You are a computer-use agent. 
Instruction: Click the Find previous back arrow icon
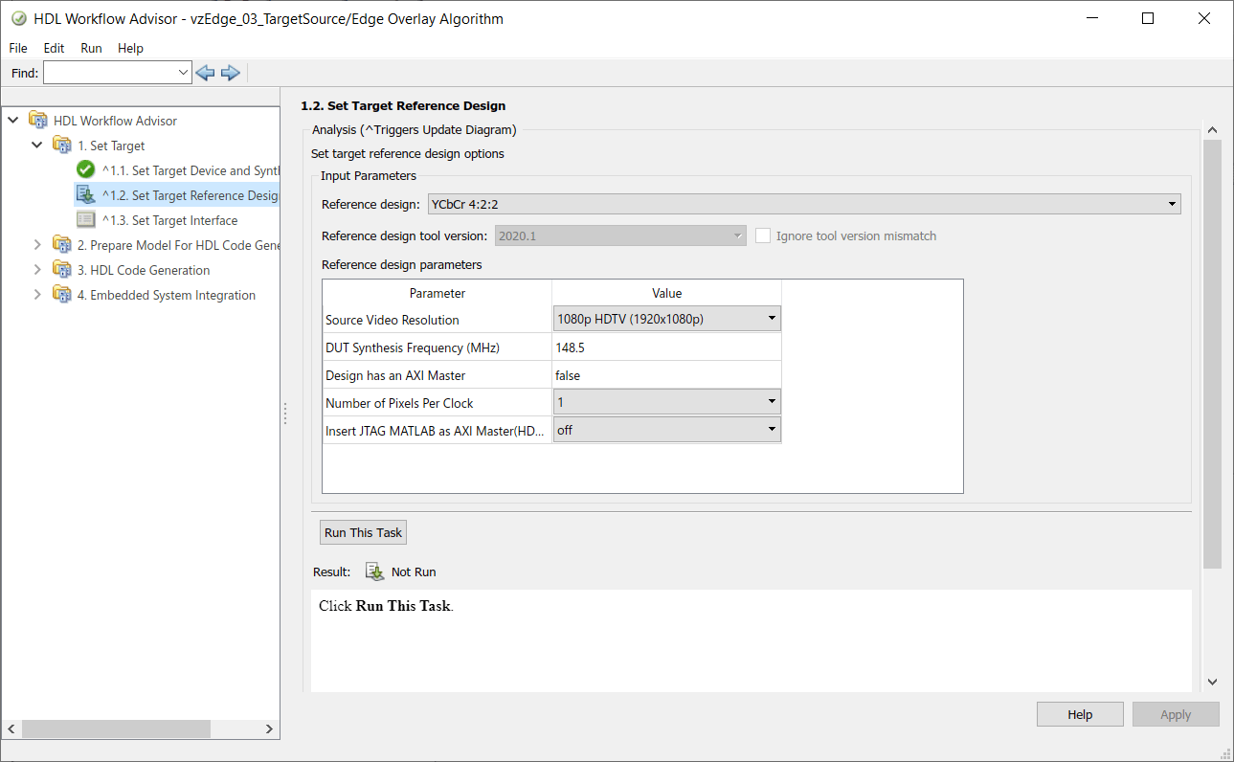[205, 73]
